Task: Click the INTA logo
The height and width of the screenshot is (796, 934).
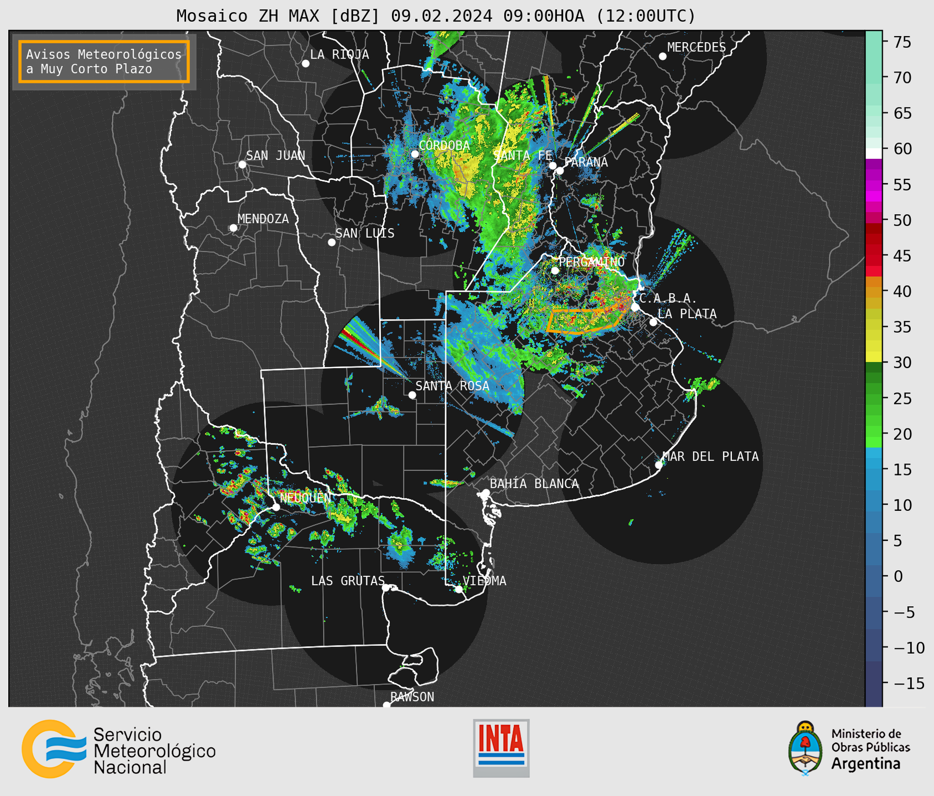Action: point(501,748)
